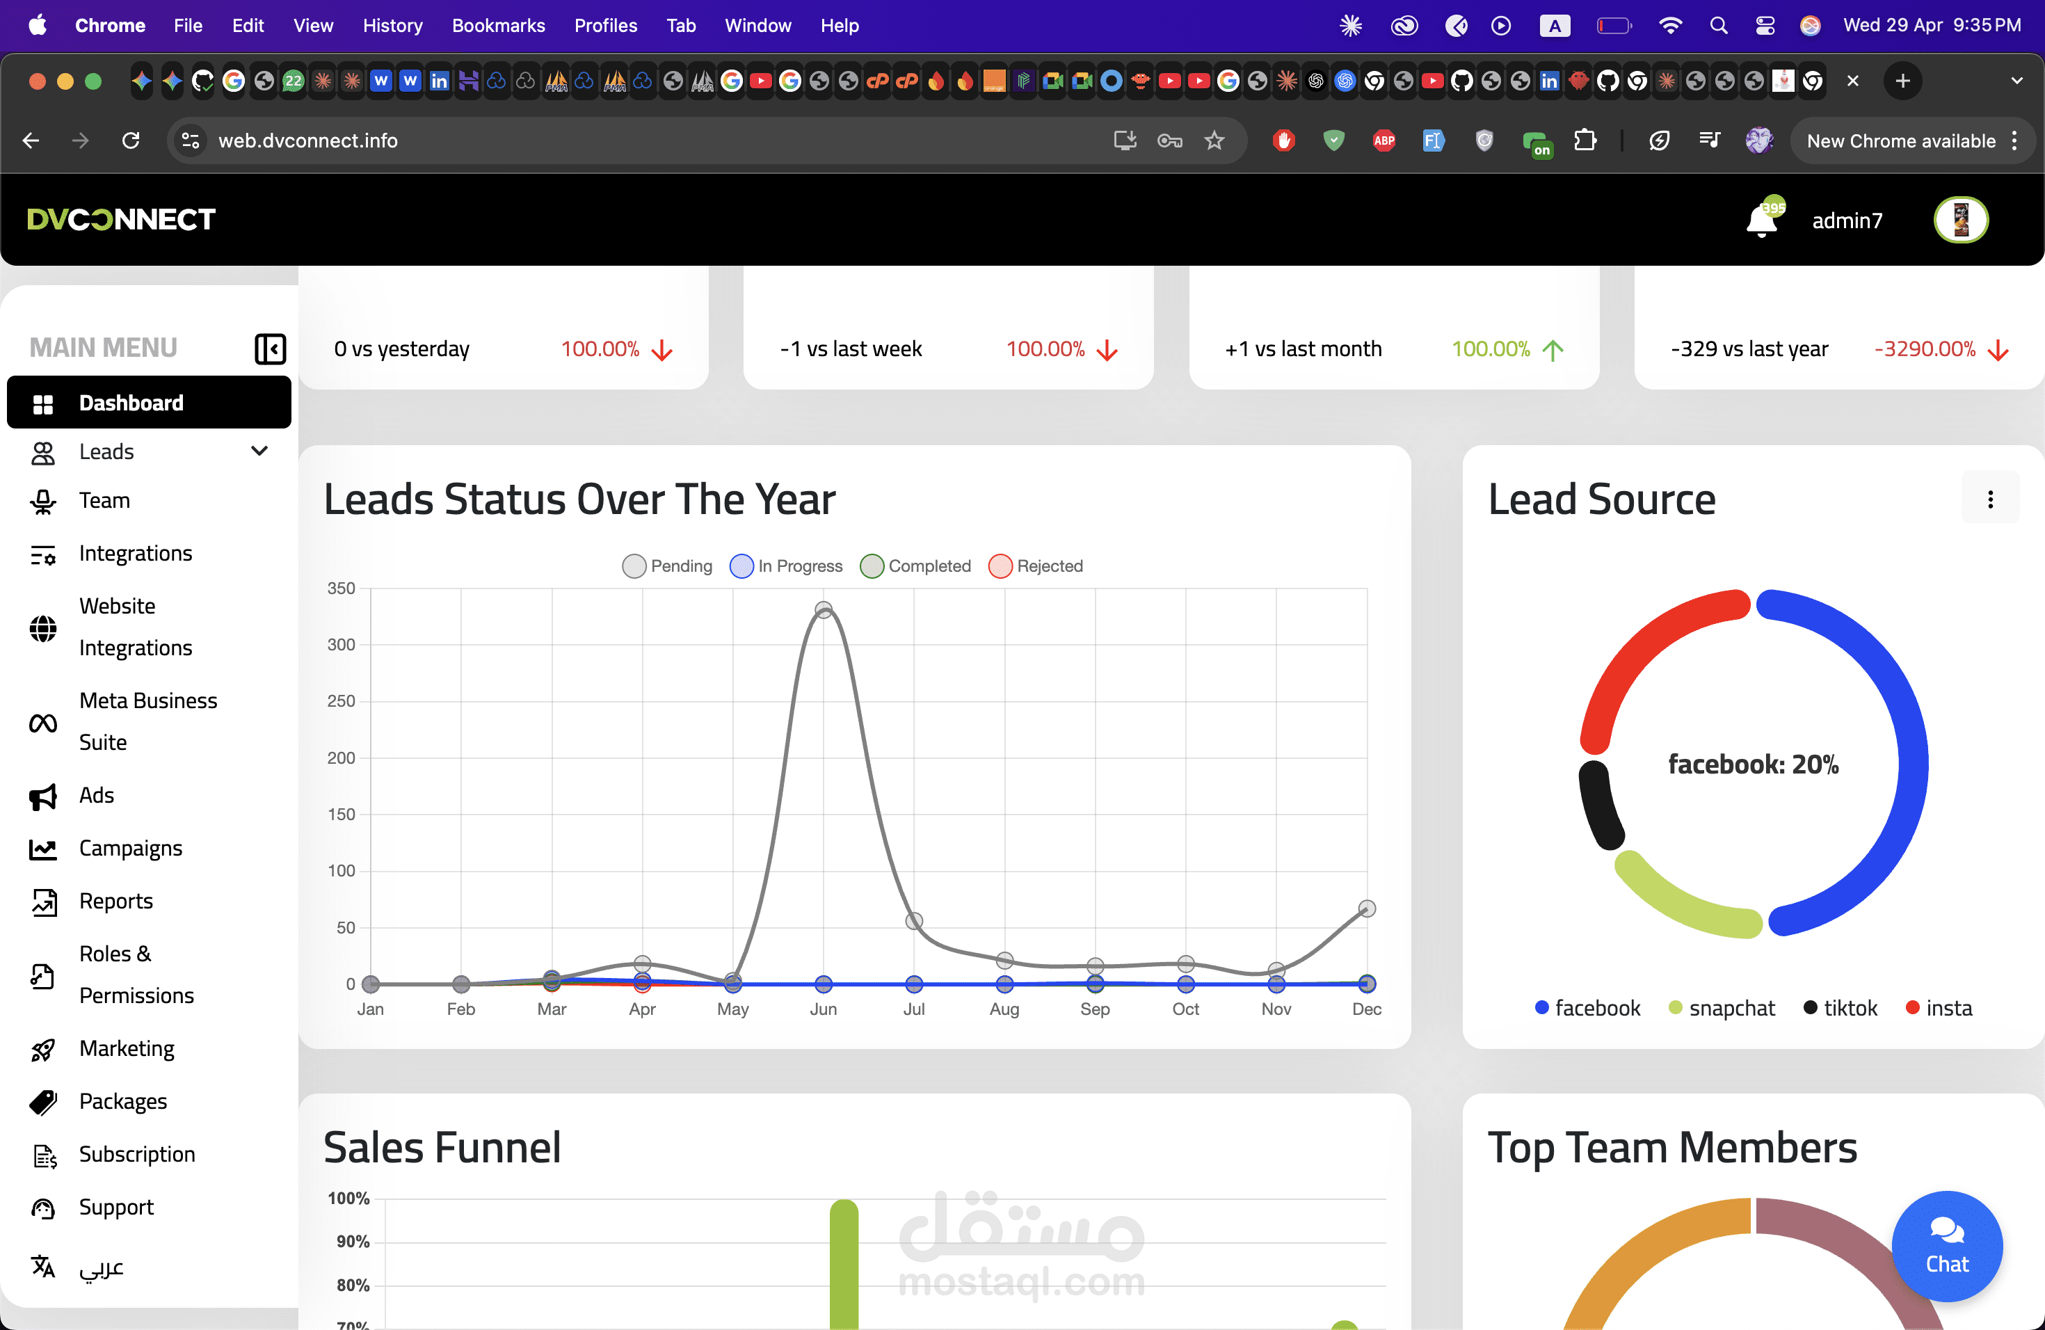Screen dimensions: 2045x1330
Task: Open Chrome extensions puzzle icon
Action: coord(1585,140)
